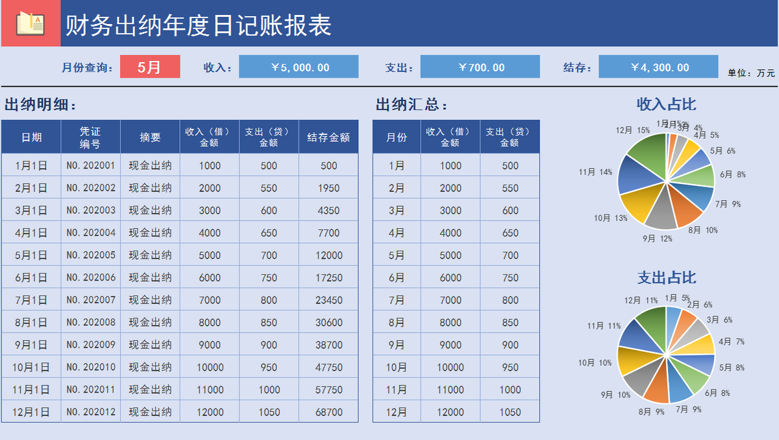Open the 月份查询 month selector showing 5月
Image resolution: width=779 pixels, height=440 pixels.
[151, 66]
